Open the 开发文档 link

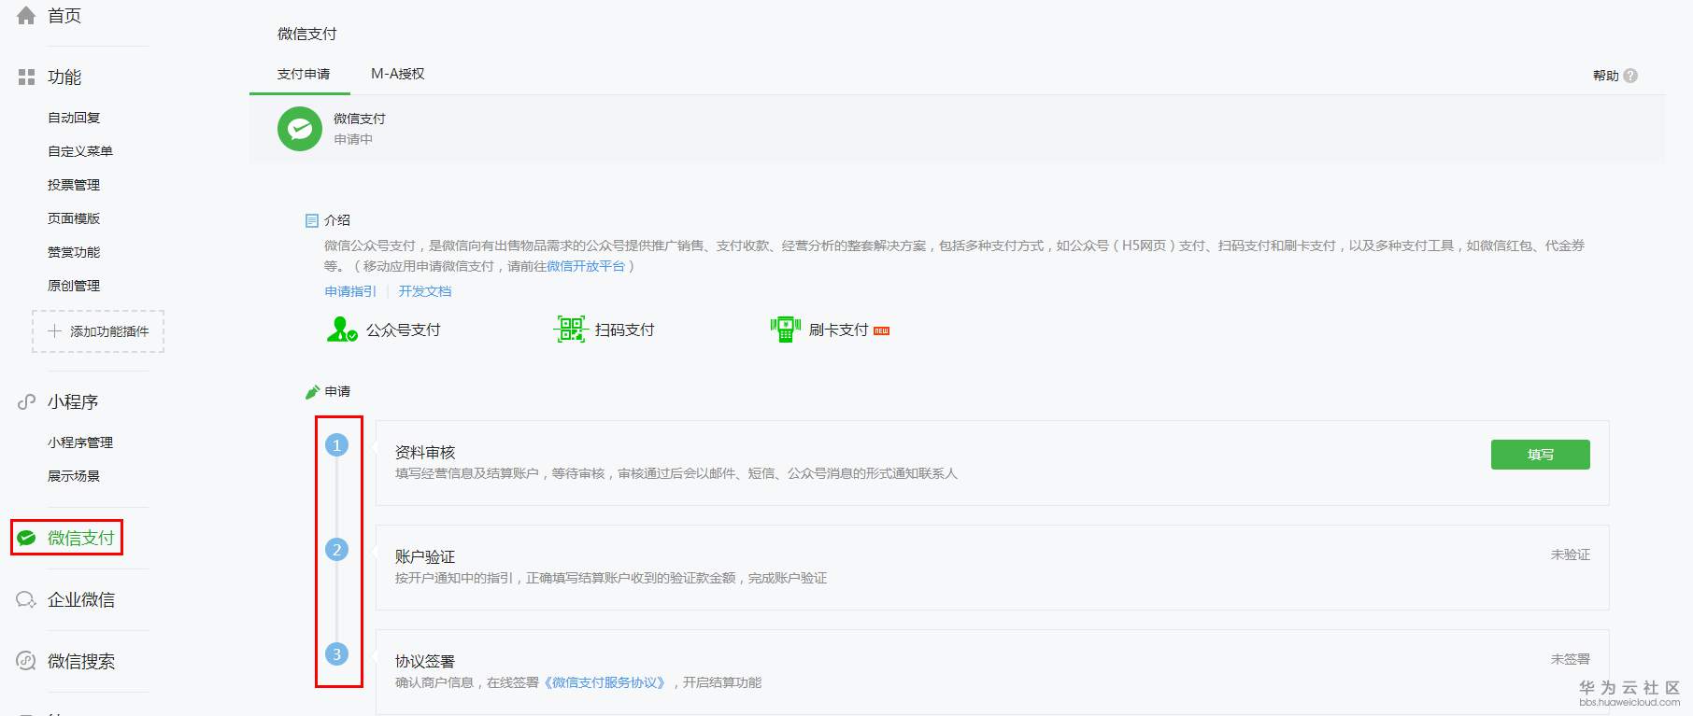(x=425, y=291)
